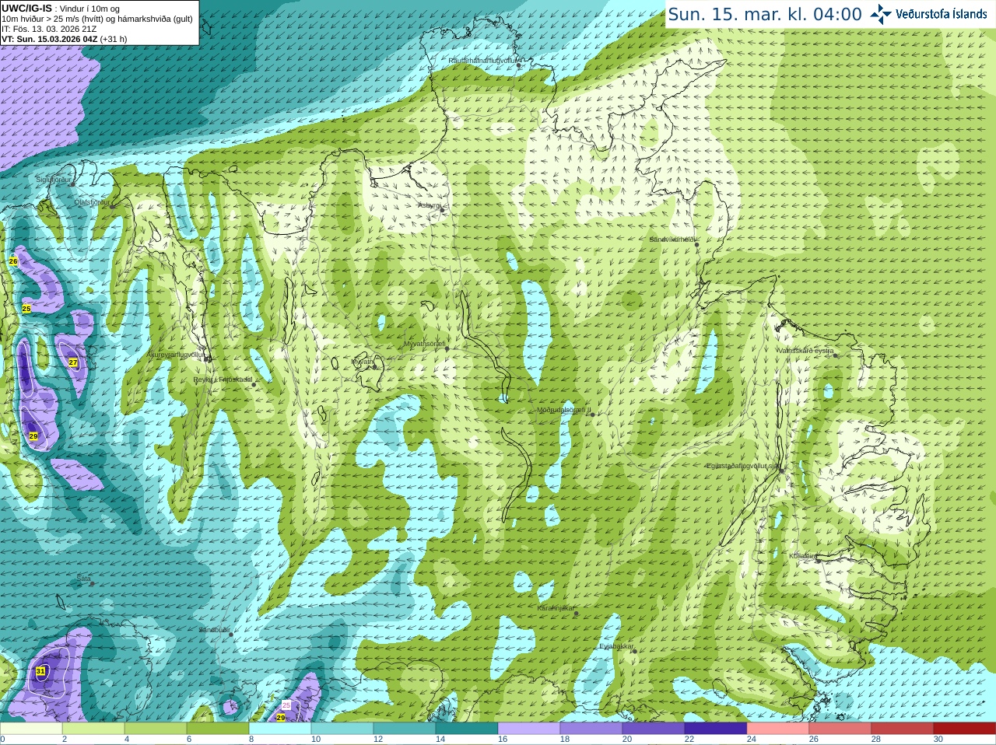The height and width of the screenshot is (745, 996).
Task: Click the Ásbyrgi station label
Action: (430, 205)
